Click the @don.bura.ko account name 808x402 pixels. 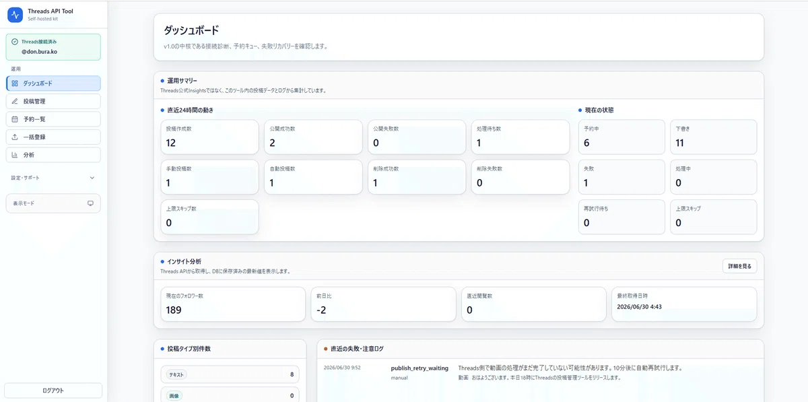[38, 52]
